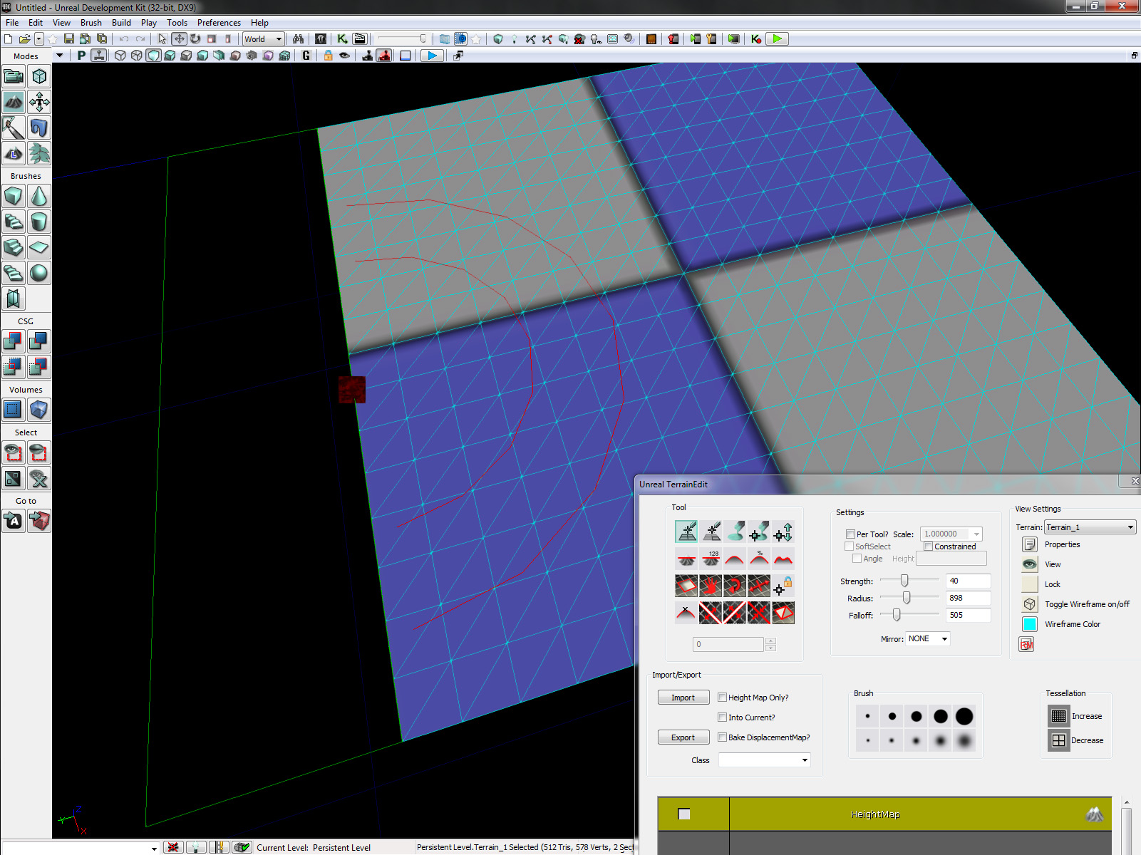Select the HeightMap layer row
This screenshot has width=1141, height=855.
[884, 814]
